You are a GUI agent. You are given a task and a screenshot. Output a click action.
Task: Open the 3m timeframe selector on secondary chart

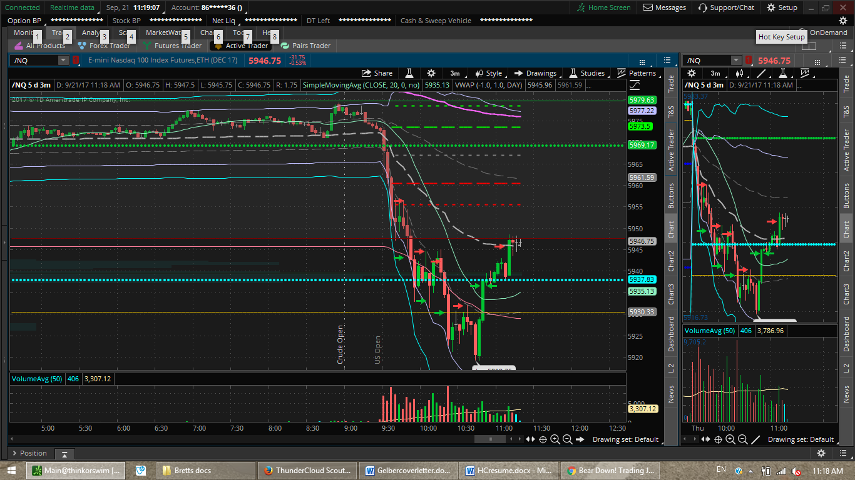click(x=715, y=73)
